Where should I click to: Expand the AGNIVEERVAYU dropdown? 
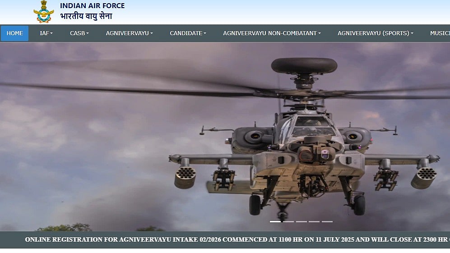(129, 33)
